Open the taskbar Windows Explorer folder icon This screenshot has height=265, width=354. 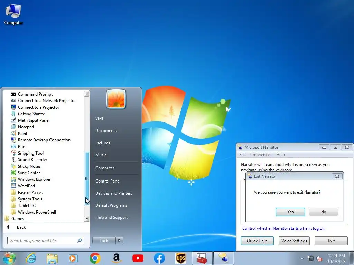[52, 258]
